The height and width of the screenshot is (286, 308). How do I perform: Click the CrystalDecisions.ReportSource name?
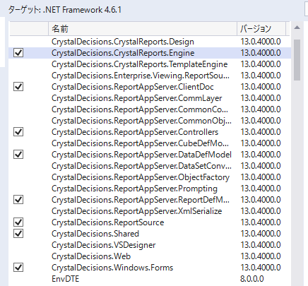[x=108, y=222]
